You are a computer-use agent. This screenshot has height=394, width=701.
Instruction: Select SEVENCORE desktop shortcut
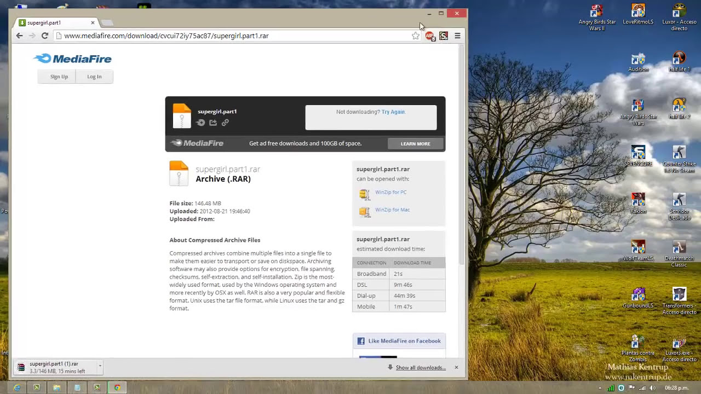[x=638, y=156]
